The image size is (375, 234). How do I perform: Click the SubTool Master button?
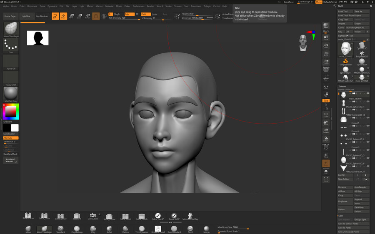point(11,160)
